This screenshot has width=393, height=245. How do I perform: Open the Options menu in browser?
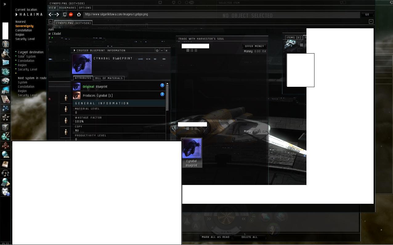point(85,8)
